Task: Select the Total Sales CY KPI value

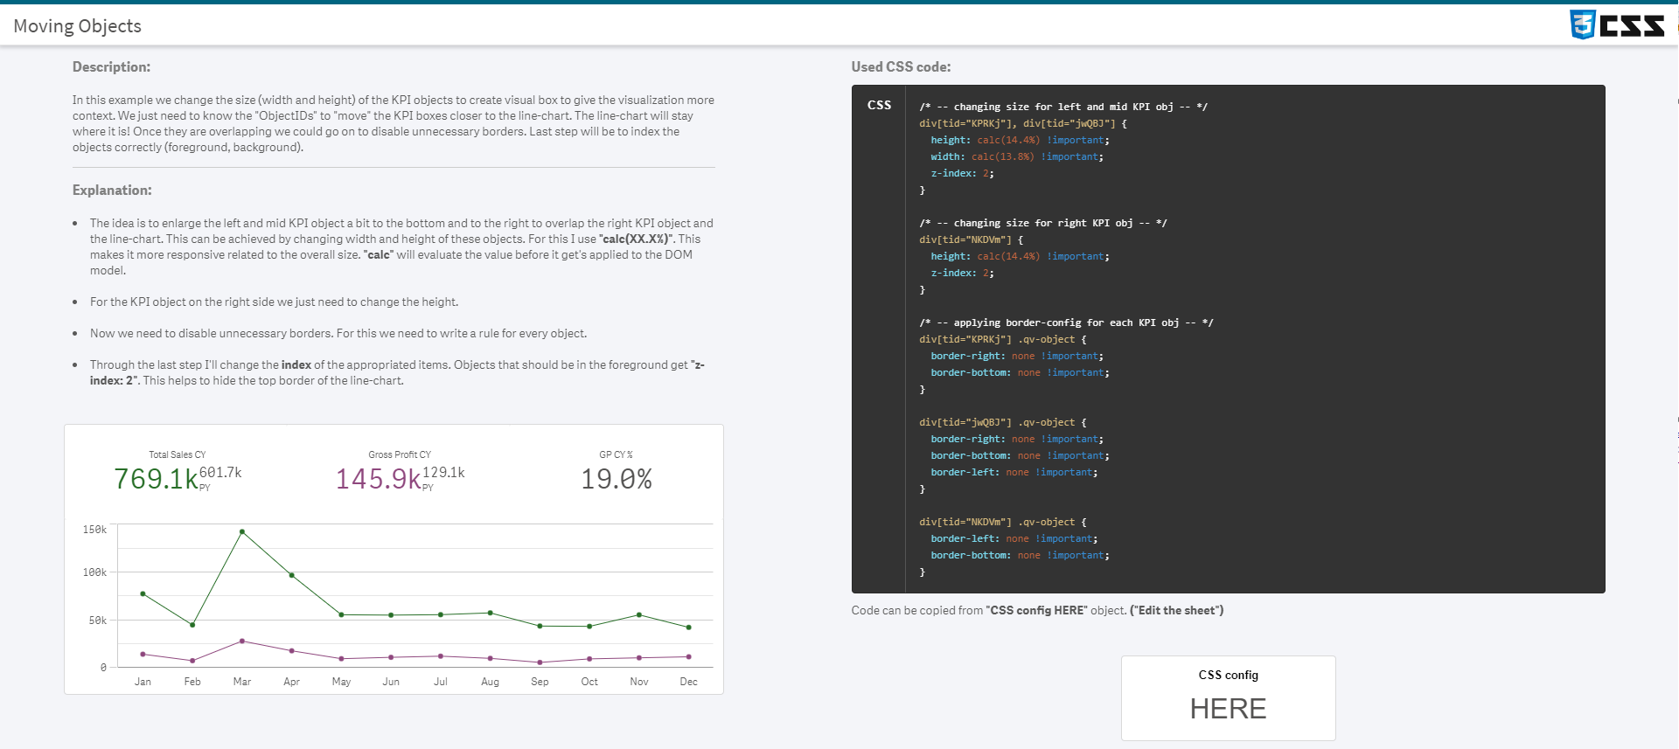Action: point(157,479)
